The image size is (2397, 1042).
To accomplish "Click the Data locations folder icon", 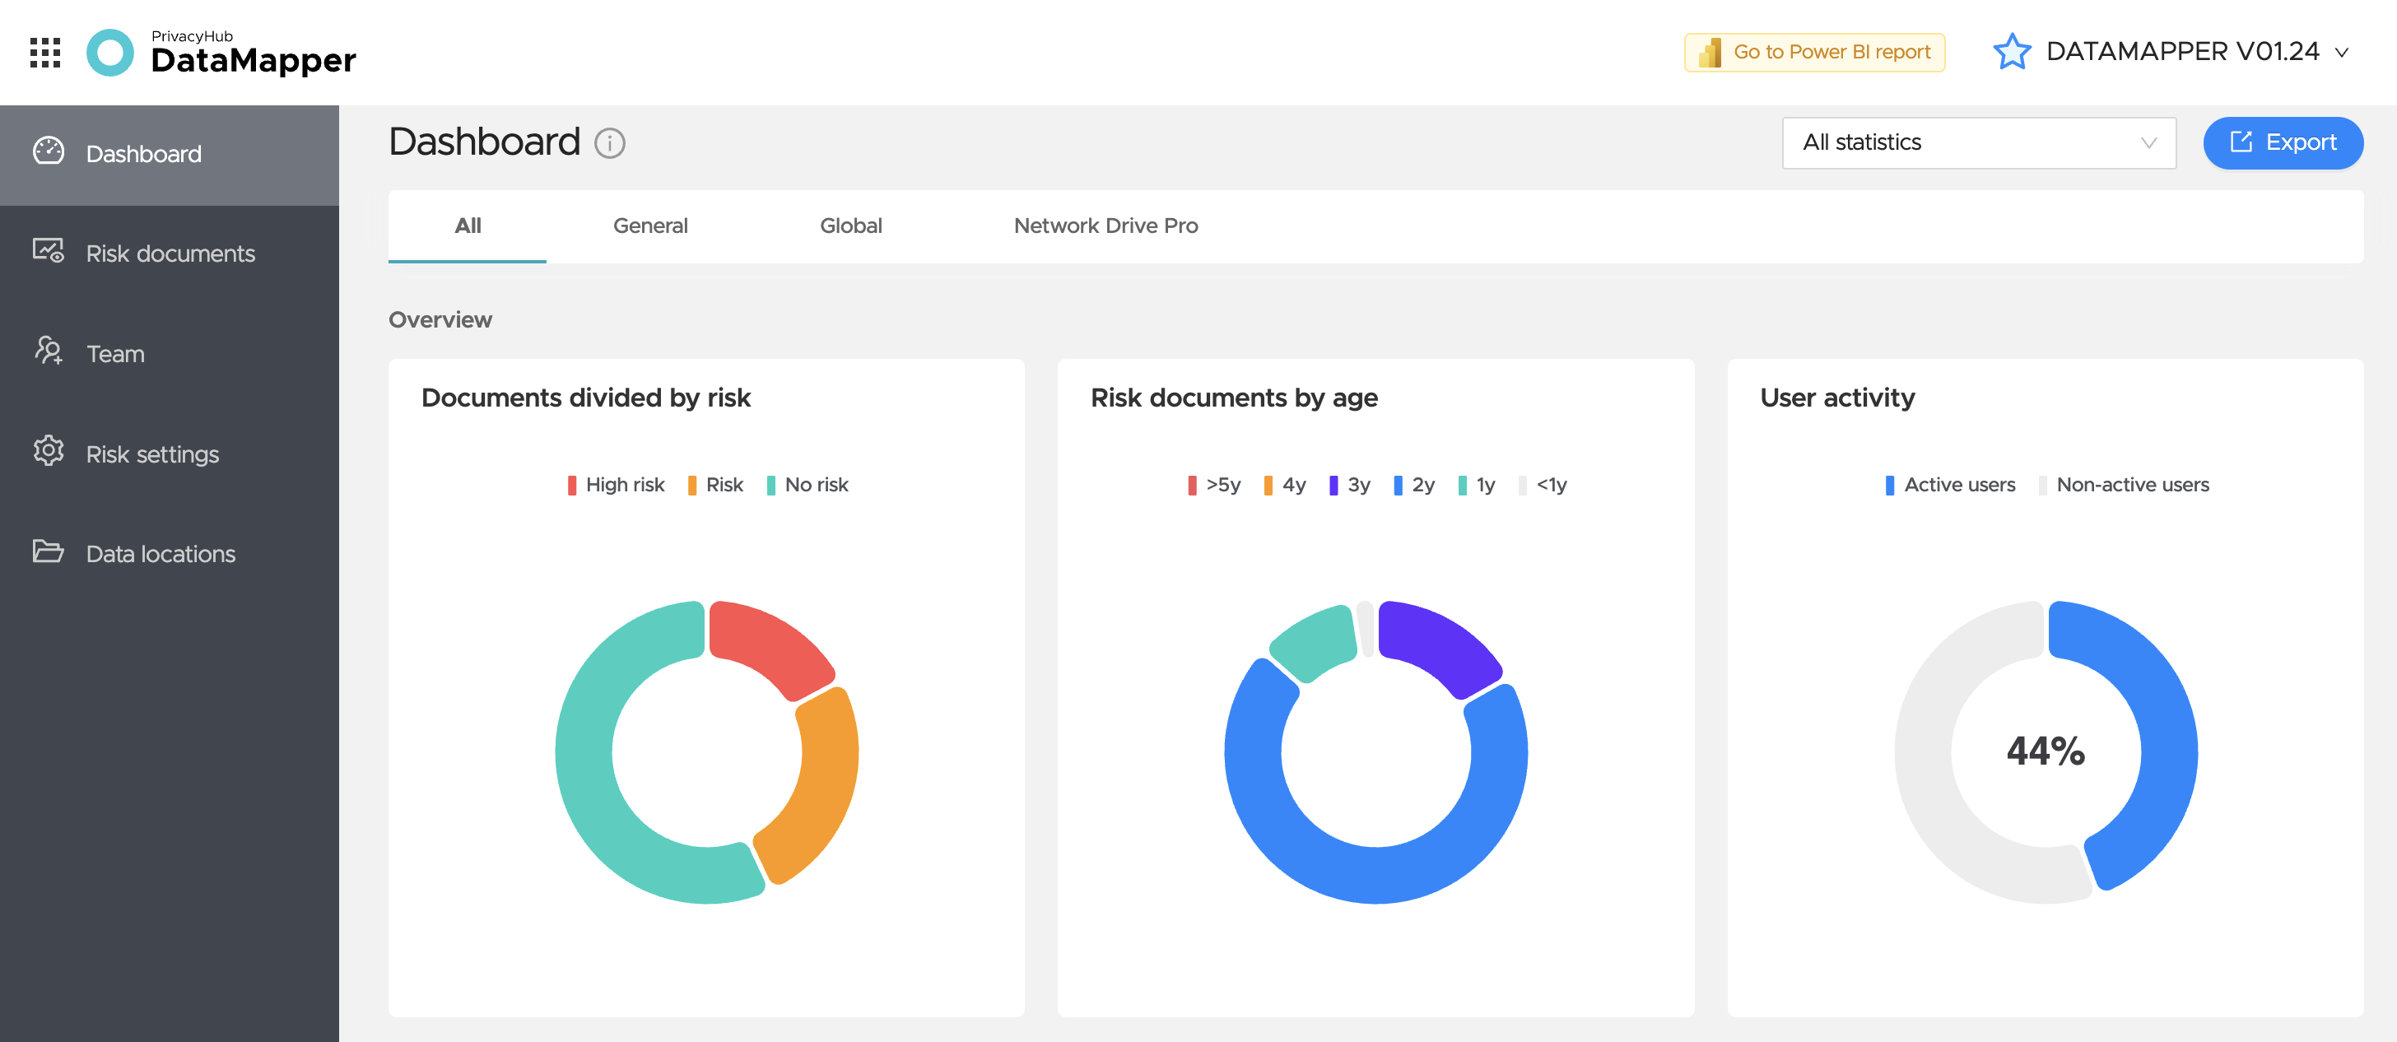I will (49, 551).
